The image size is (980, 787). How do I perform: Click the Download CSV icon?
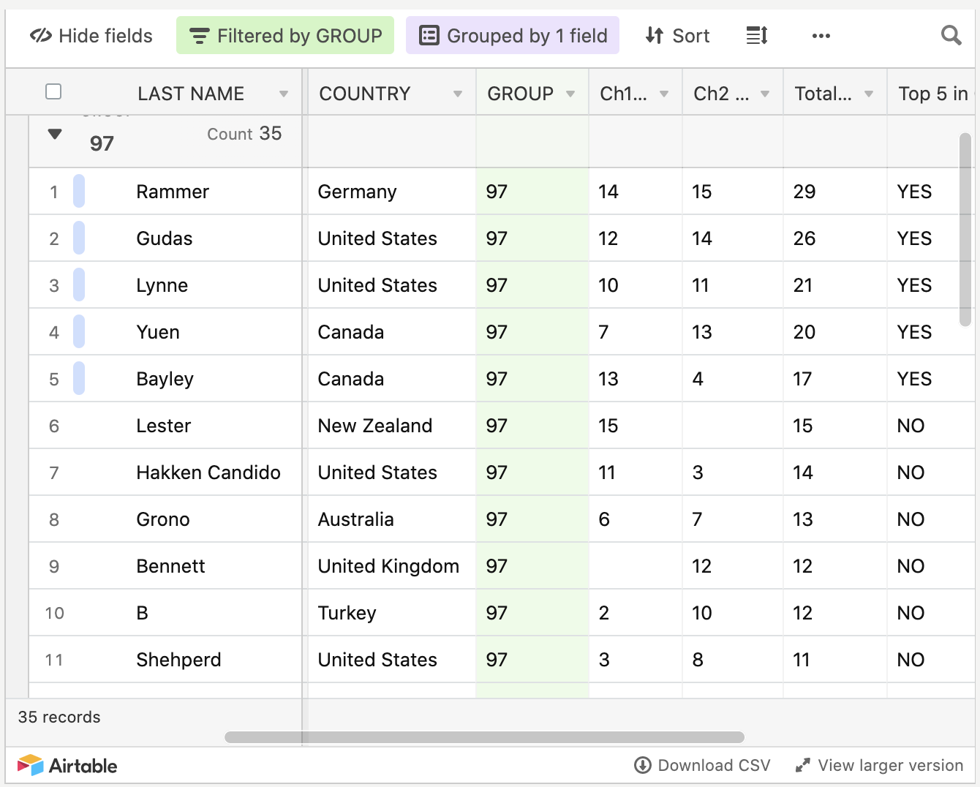pyautogui.click(x=642, y=765)
